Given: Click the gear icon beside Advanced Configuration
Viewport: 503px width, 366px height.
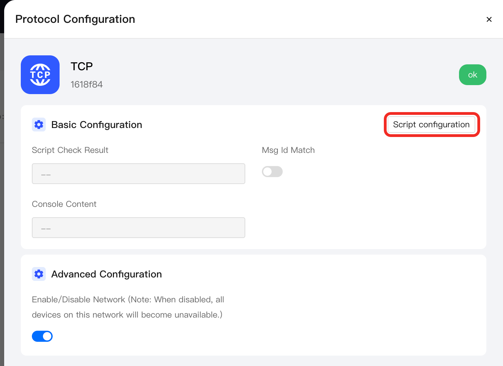Looking at the screenshot, I should point(39,274).
